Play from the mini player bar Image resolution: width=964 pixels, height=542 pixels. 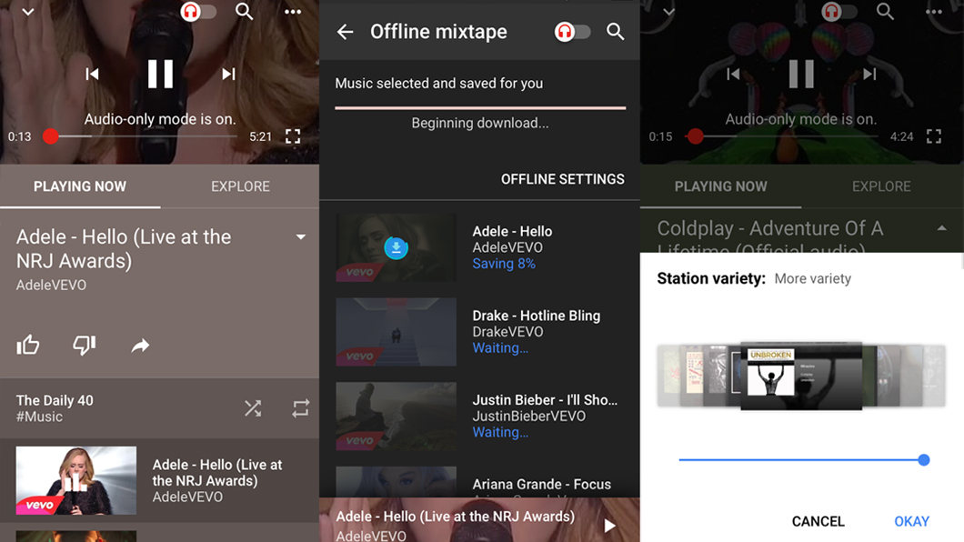(x=609, y=526)
